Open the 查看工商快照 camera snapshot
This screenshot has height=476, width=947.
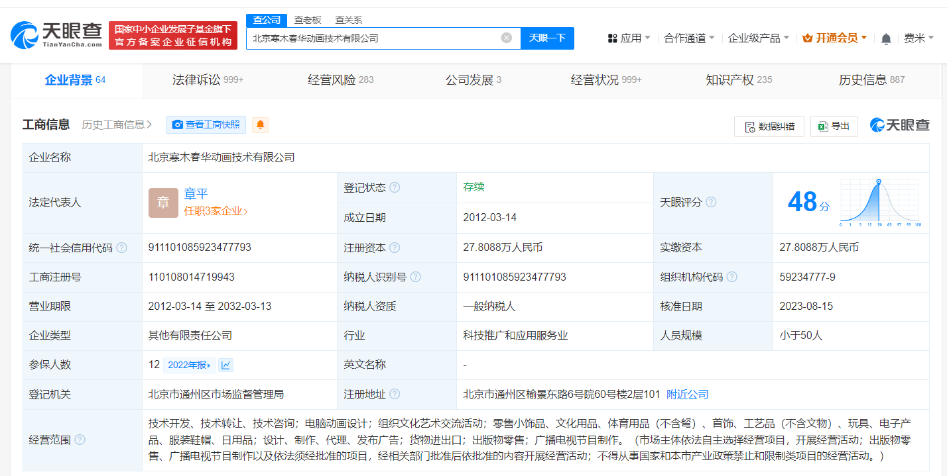click(206, 124)
